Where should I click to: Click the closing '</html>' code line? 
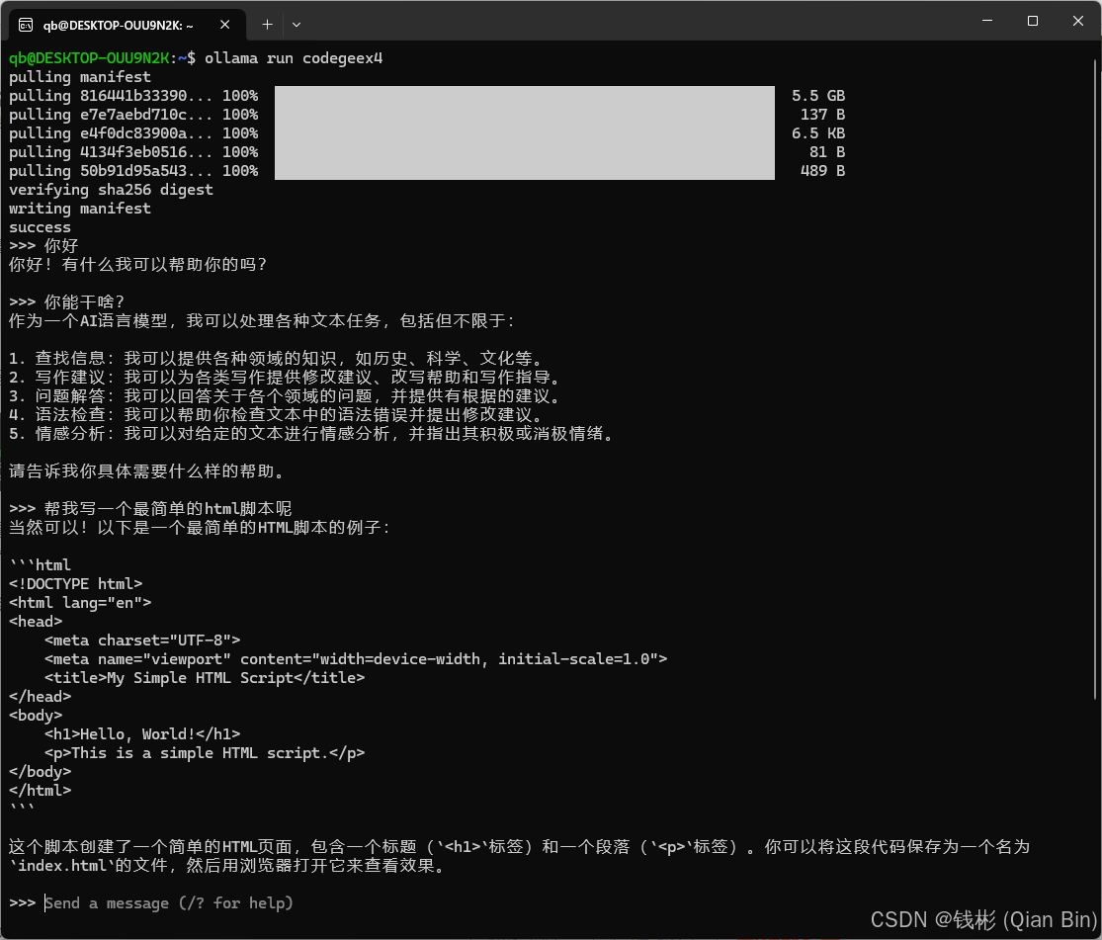coord(40,790)
